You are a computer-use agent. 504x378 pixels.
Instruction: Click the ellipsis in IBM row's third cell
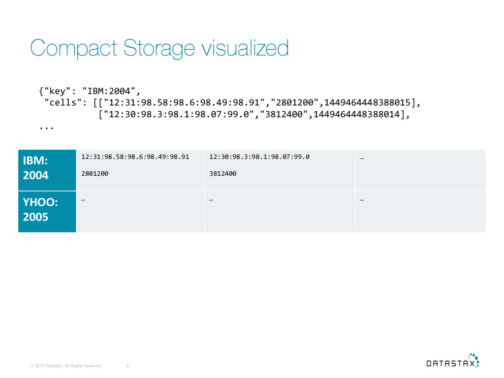click(x=362, y=158)
